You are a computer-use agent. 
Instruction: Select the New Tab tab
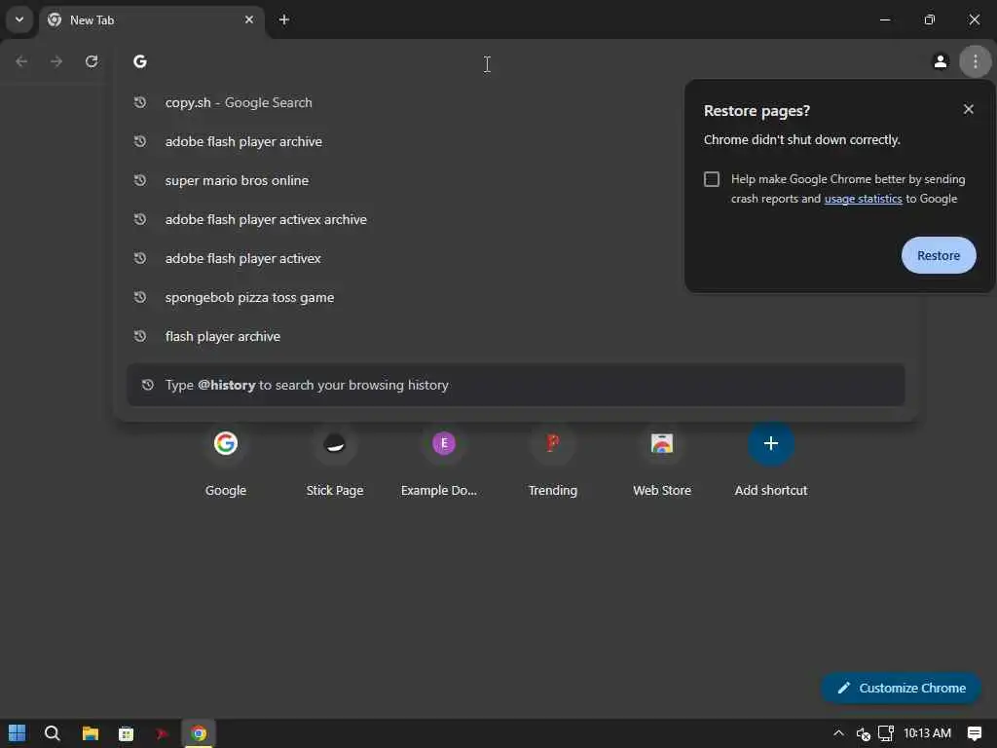151,20
